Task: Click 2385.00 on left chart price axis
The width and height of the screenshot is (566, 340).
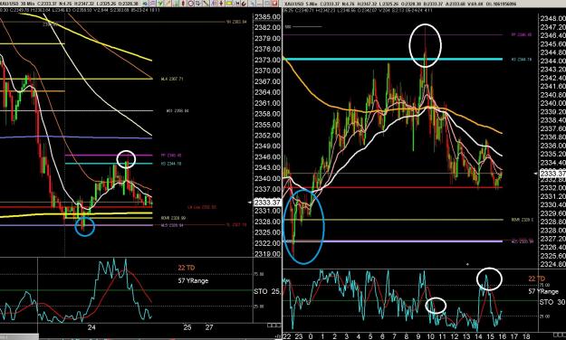Action: click(267, 16)
